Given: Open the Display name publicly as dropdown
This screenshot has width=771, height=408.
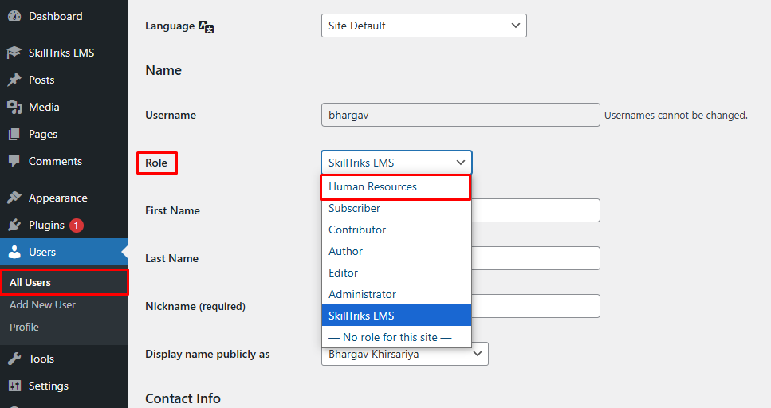Looking at the screenshot, I should (405, 355).
